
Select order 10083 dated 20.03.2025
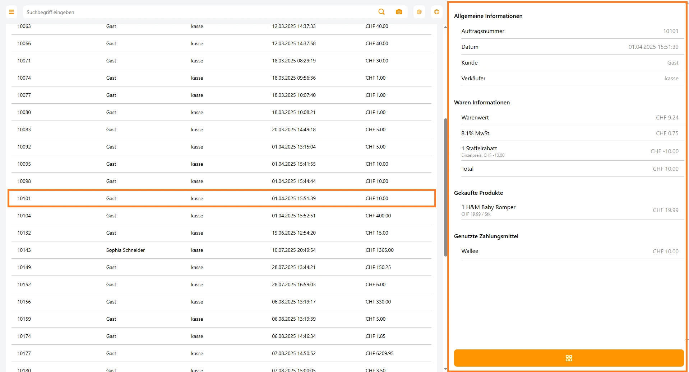(x=221, y=130)
